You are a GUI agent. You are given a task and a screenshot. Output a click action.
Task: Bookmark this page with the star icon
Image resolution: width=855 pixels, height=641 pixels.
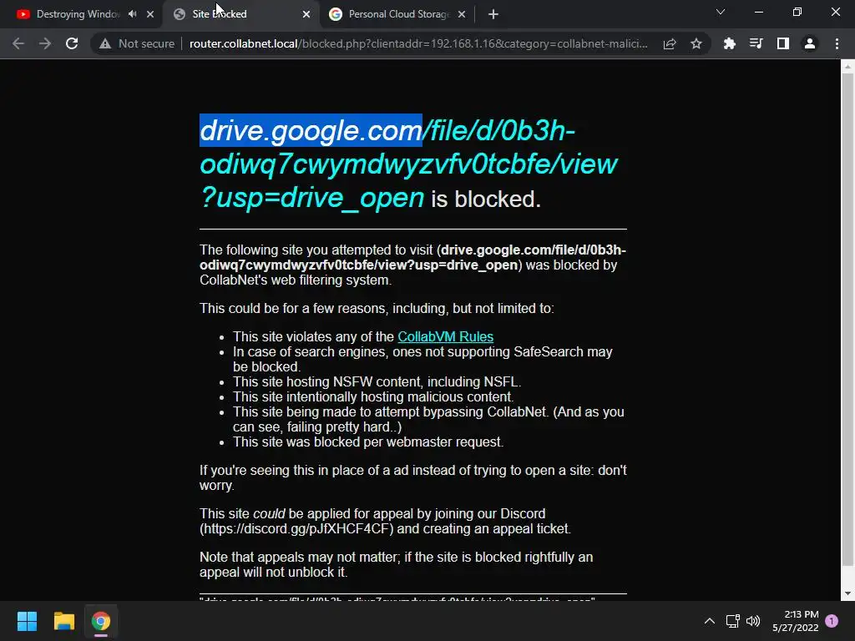pos(696,43)
